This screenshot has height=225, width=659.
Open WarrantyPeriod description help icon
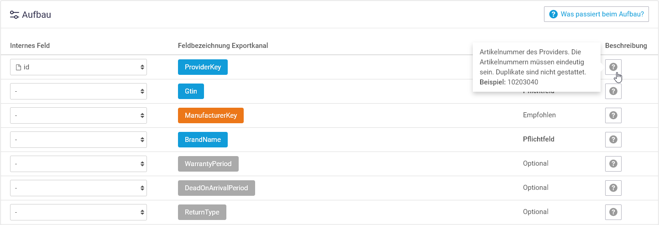[613, 164]
